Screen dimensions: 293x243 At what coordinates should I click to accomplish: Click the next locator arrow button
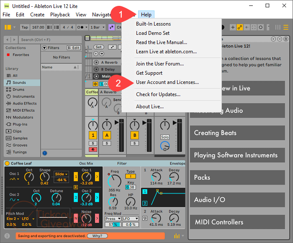point(102,54)
